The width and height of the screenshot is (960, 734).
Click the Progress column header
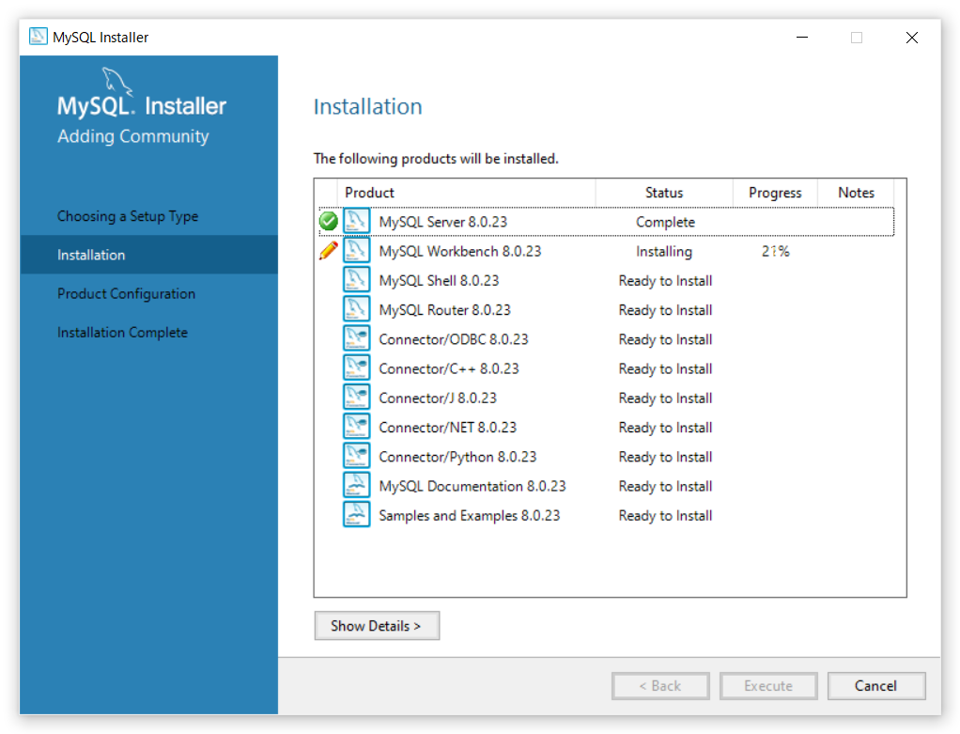(775, 193)
